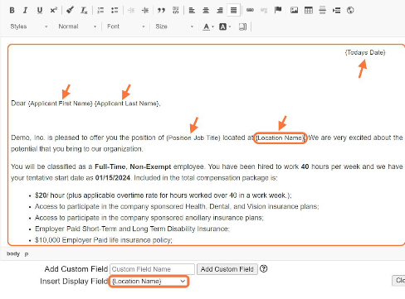The image size is (405, 299).
Task: Click the {Applicant Last Name} placeholder
Action: coord(127,104)
